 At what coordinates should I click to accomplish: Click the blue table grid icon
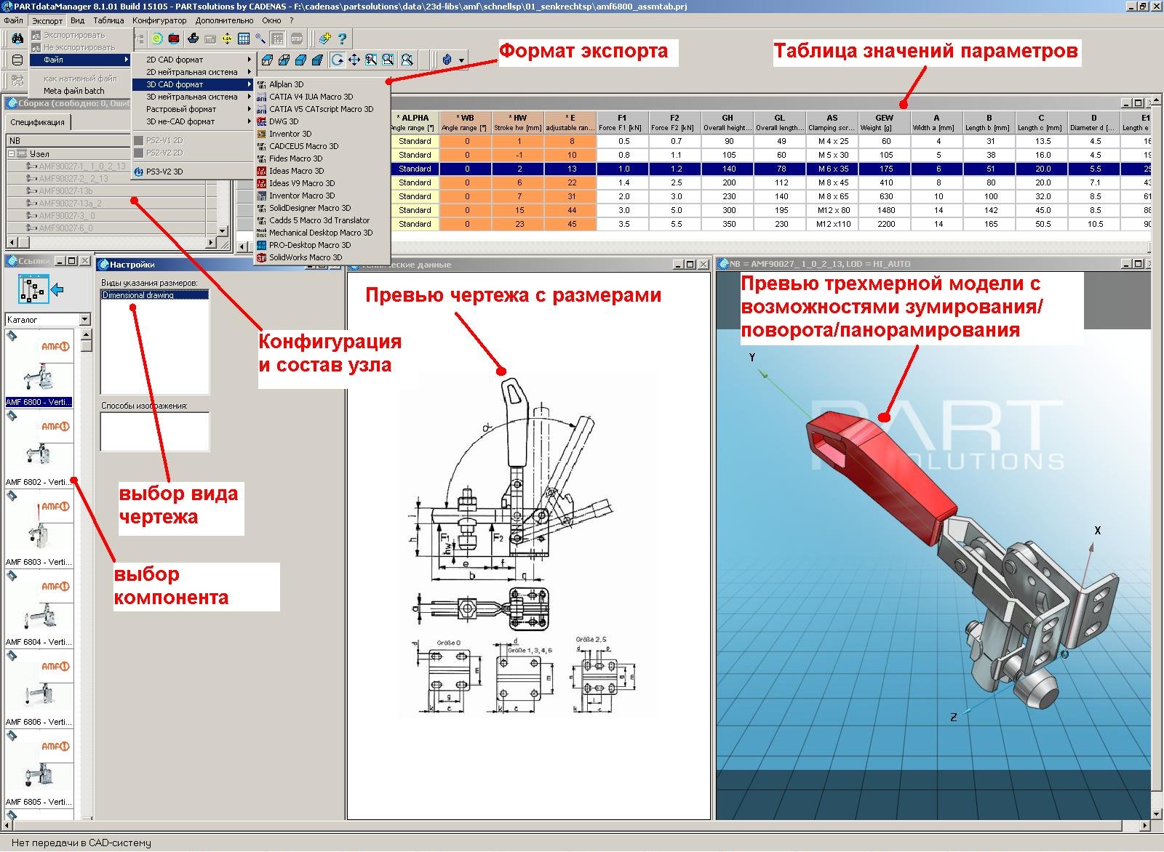pyautogui.click(x=244, y=39)
